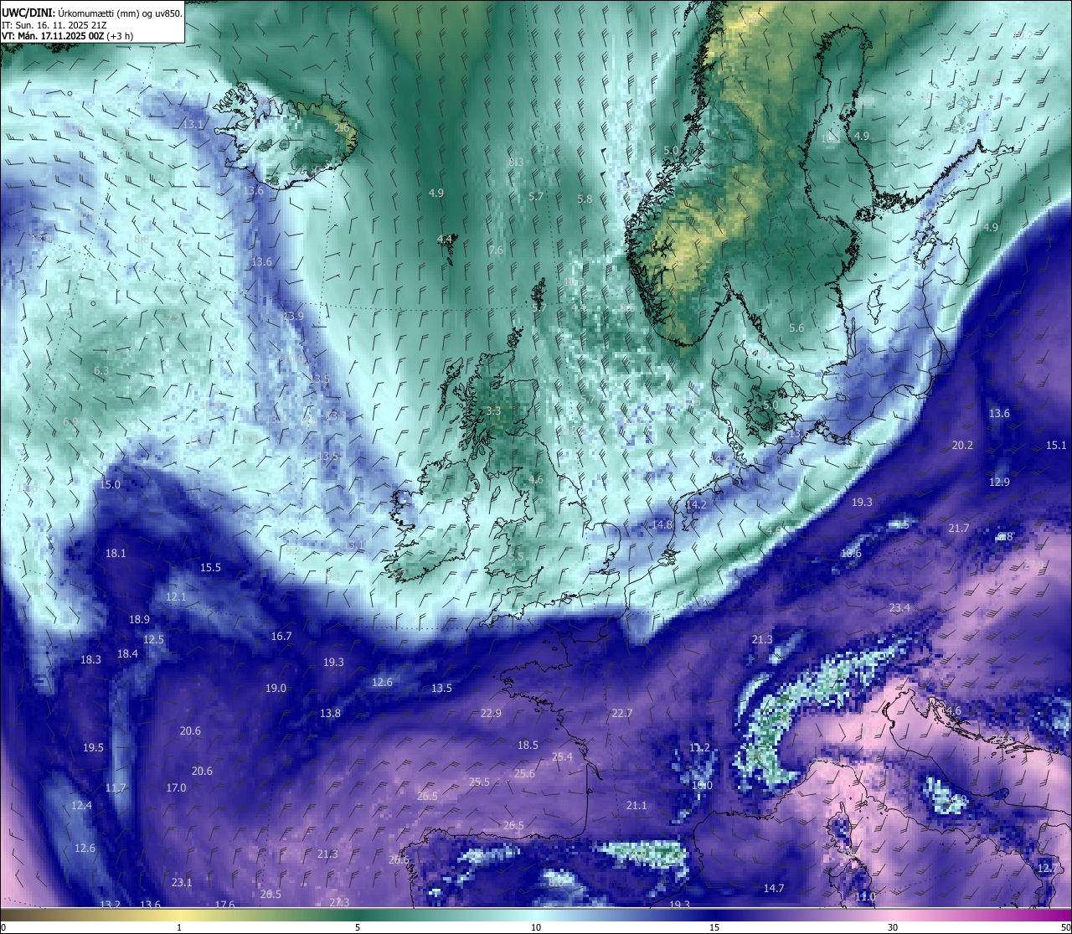This screenshot has height=934, width=1072.
Task: Click the 16.7 value southwest of Ireland
Action: [x=281, y=636]
